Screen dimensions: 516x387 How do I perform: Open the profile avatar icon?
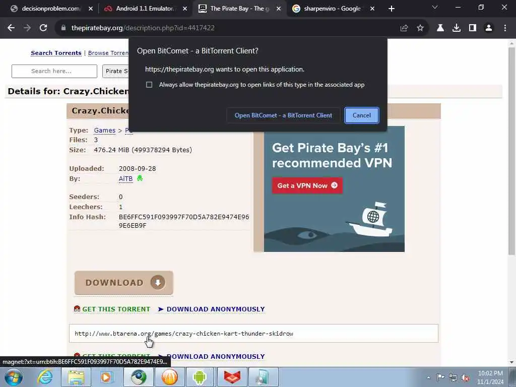(x=489, y=28)
